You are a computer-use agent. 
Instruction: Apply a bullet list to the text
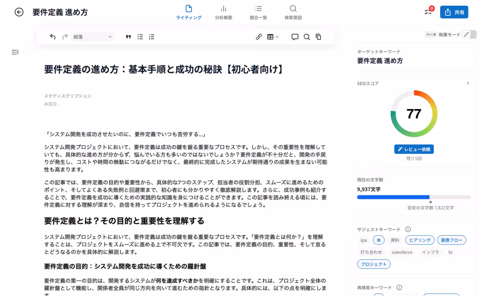(140, 37)
